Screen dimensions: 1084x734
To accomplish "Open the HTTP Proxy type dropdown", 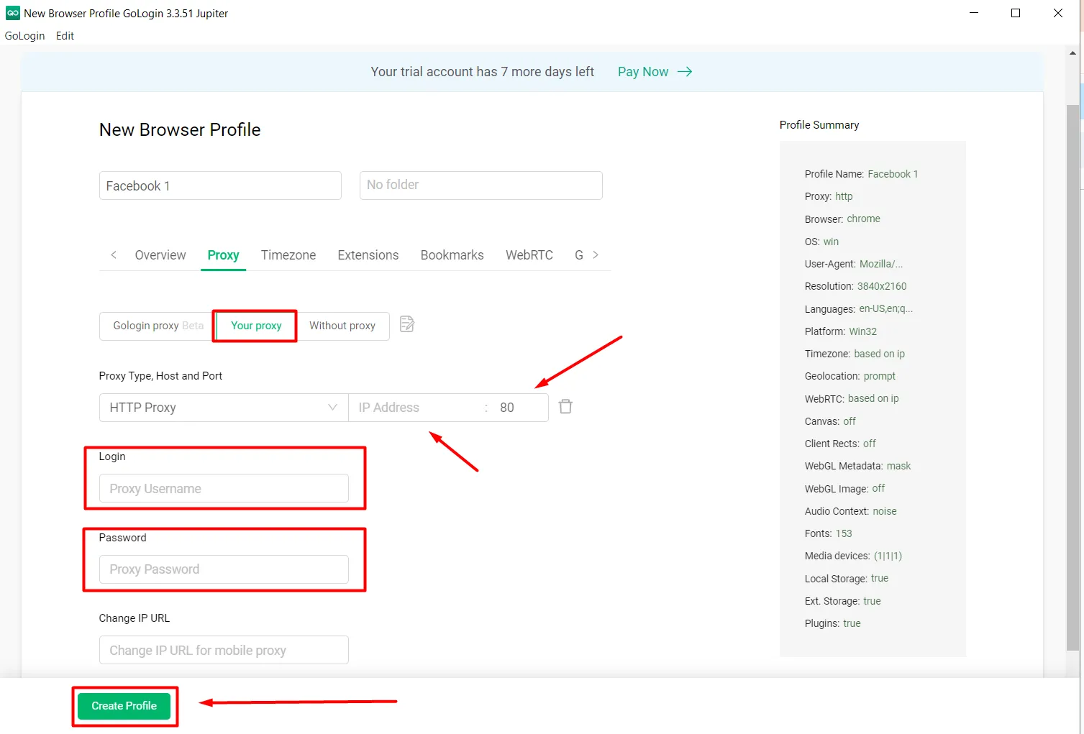I will click(223, 408).
